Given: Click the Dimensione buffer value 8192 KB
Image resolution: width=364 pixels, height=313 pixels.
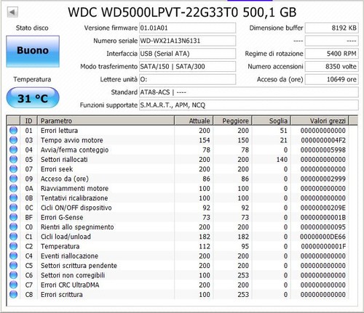Looking at the screenshot, I should coord(332,28).
